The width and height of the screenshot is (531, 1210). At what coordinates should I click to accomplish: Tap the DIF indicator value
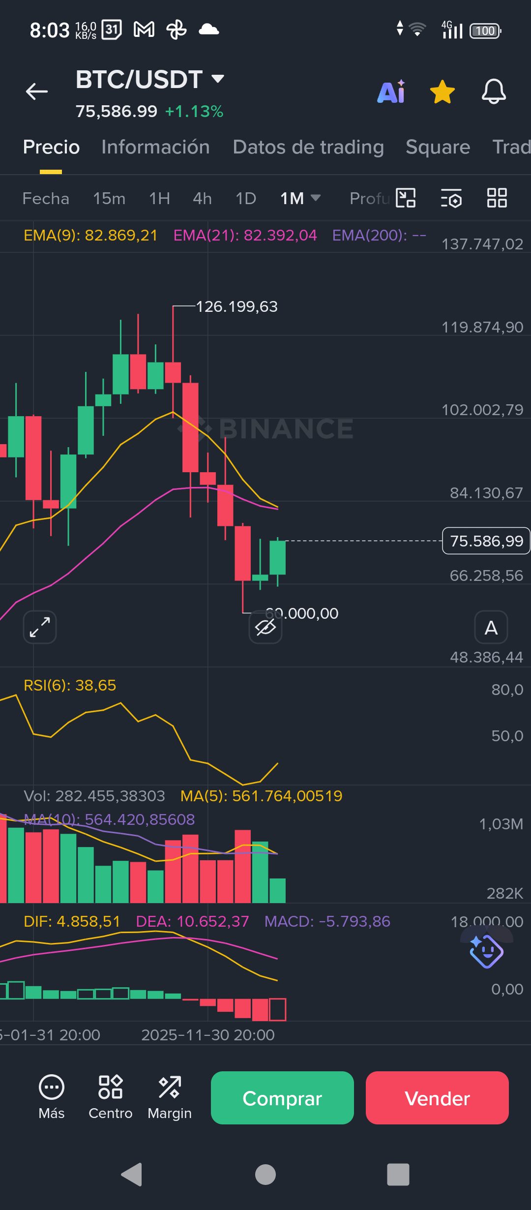[72, 921]
